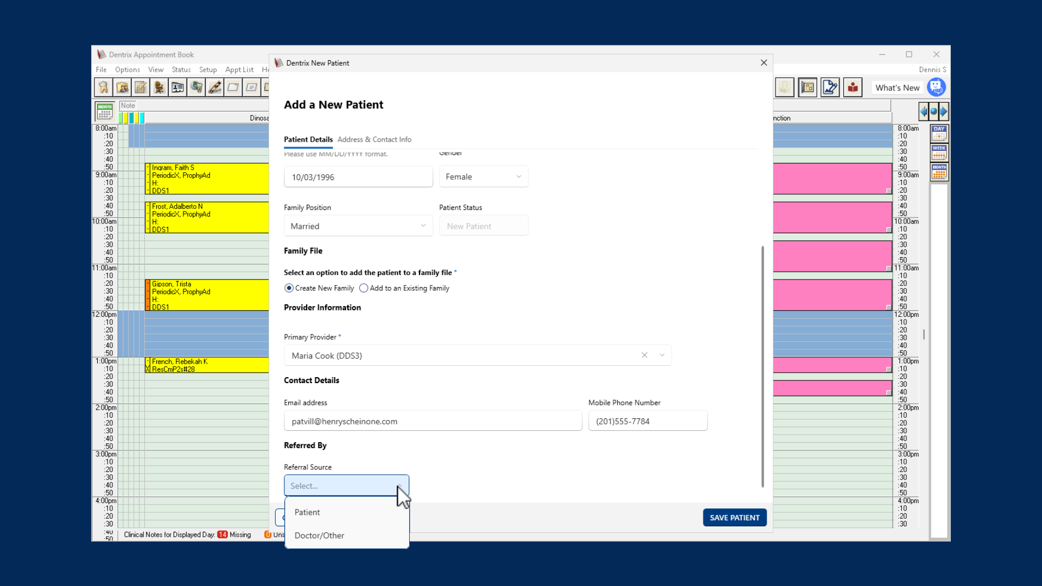This screenshot has width=1042, height=586.
Task: Open Ingram, Faith S appointment
Action: [207, 179]
